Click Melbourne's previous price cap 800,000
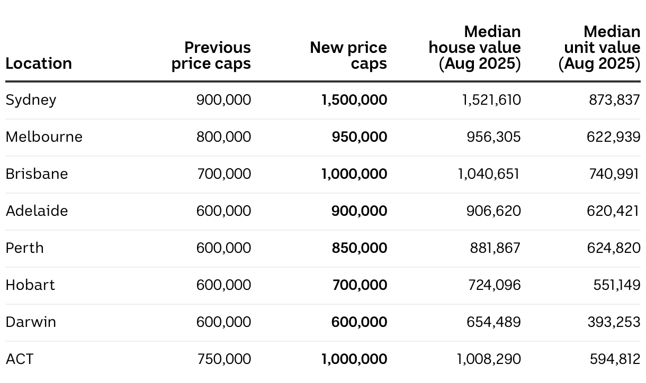Screen dimensions: 646x383 coord(223,137)
